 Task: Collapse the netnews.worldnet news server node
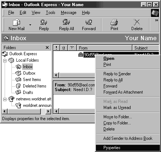click(x=5, y=99)
